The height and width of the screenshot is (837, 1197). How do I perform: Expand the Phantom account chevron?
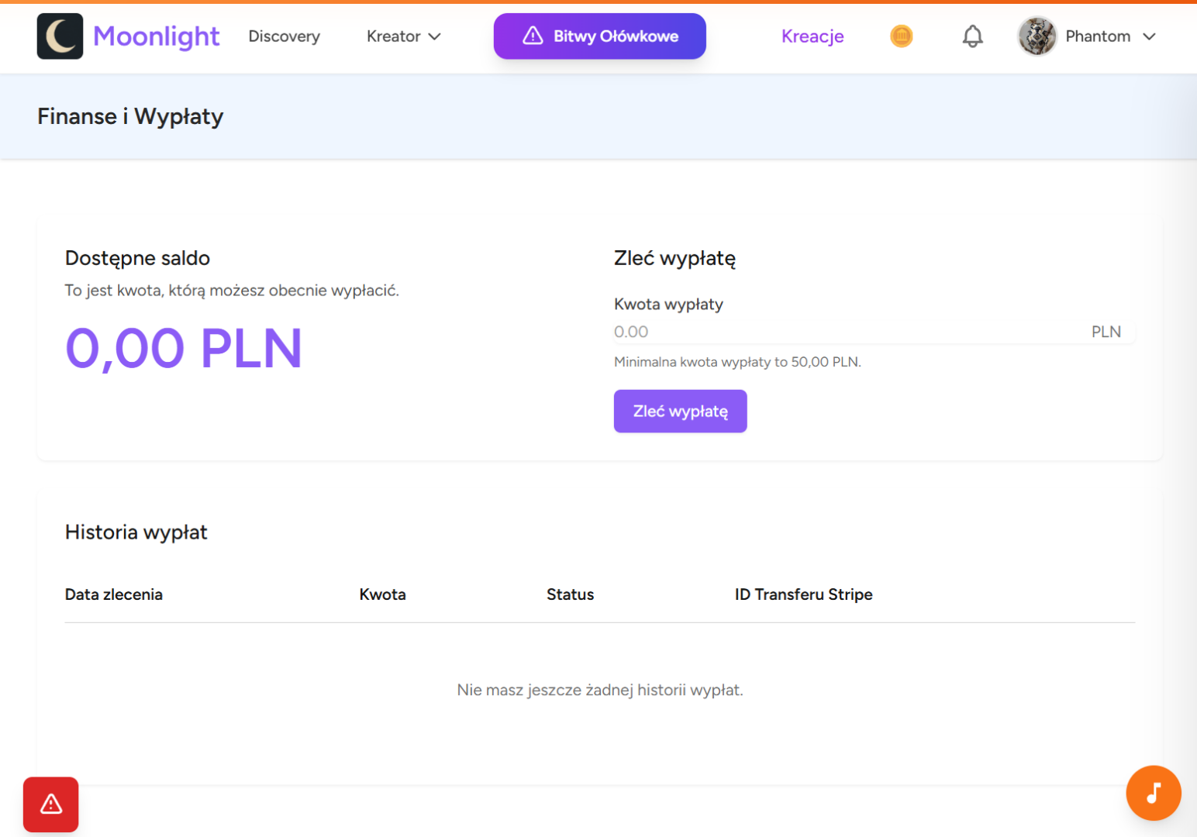[x=1150, y=36]
